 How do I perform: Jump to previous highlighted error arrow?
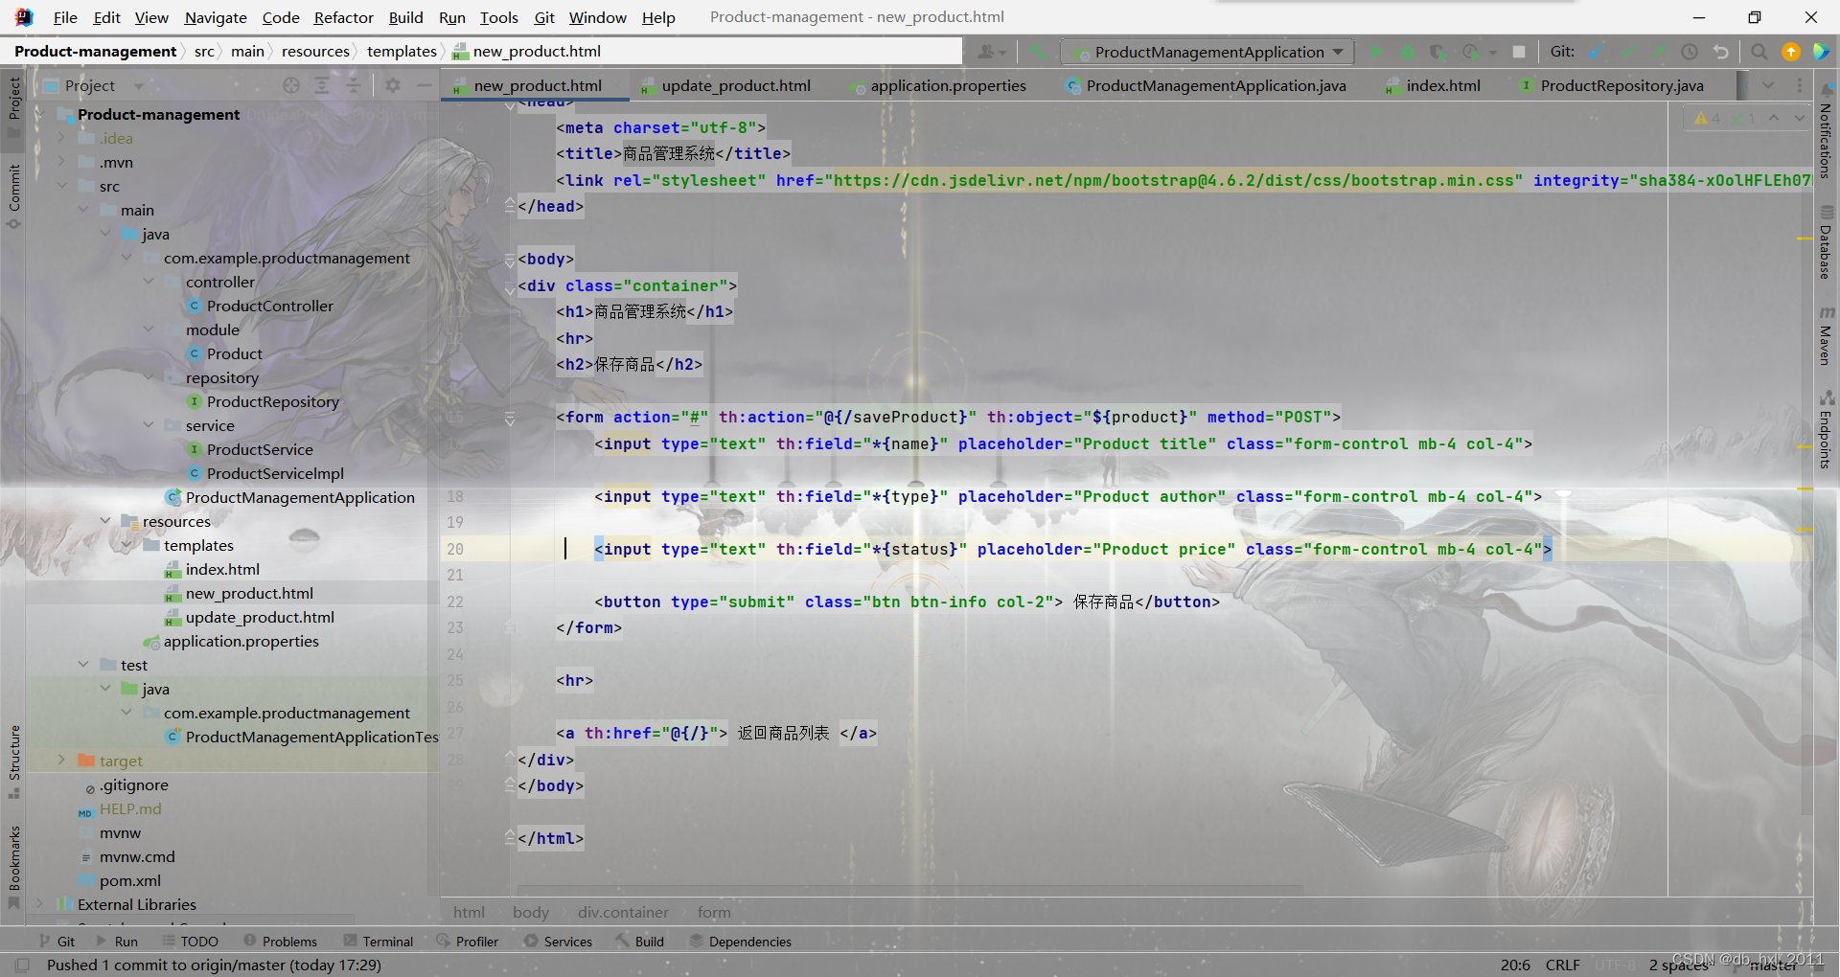tap(1774, 118)
